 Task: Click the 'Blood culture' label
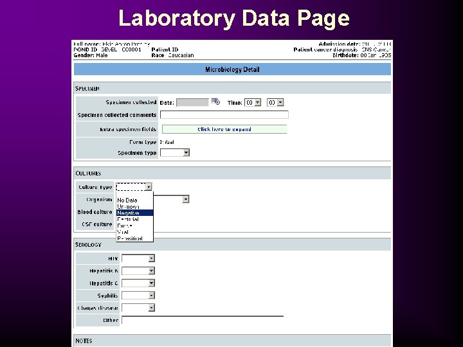coord(95,212)
